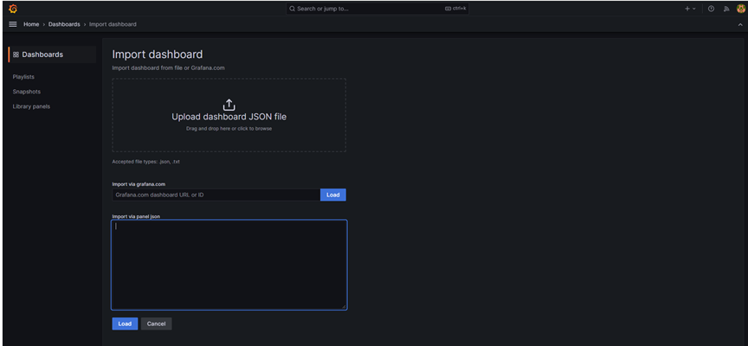This screenshot has width=748, height=346.
Task: Click the Drag and drop here text
Action: (229, 129)
